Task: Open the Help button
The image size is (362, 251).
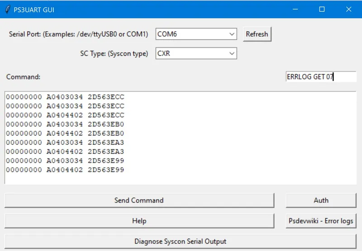Action: point(139,221)
